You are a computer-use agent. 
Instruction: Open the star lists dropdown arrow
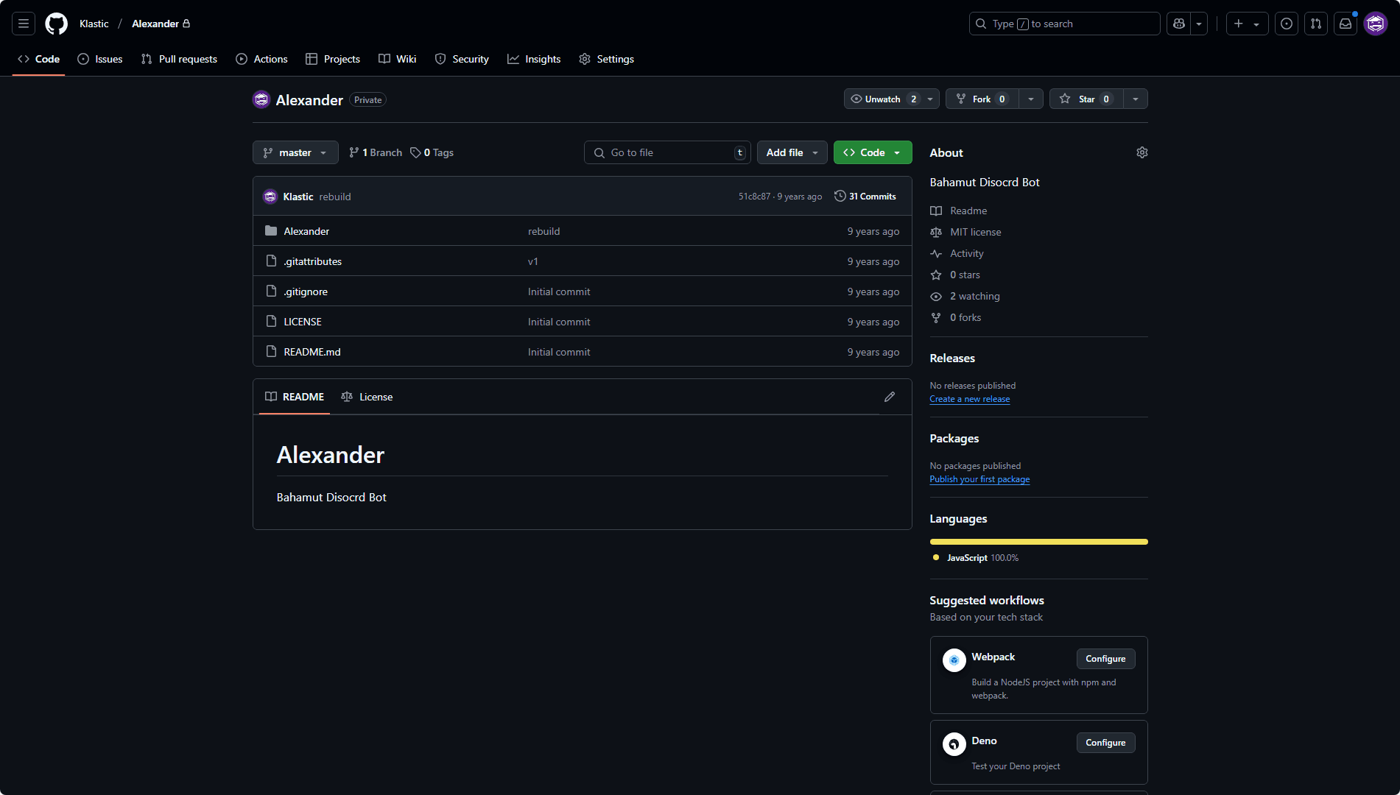[1135, 99]
